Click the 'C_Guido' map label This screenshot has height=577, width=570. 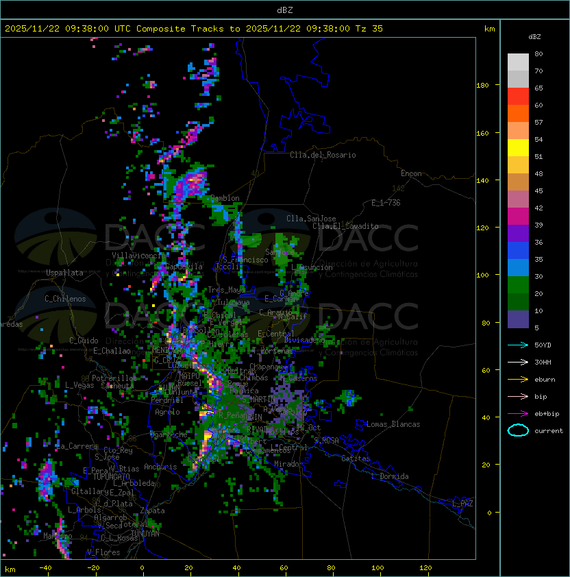(84, 341)
